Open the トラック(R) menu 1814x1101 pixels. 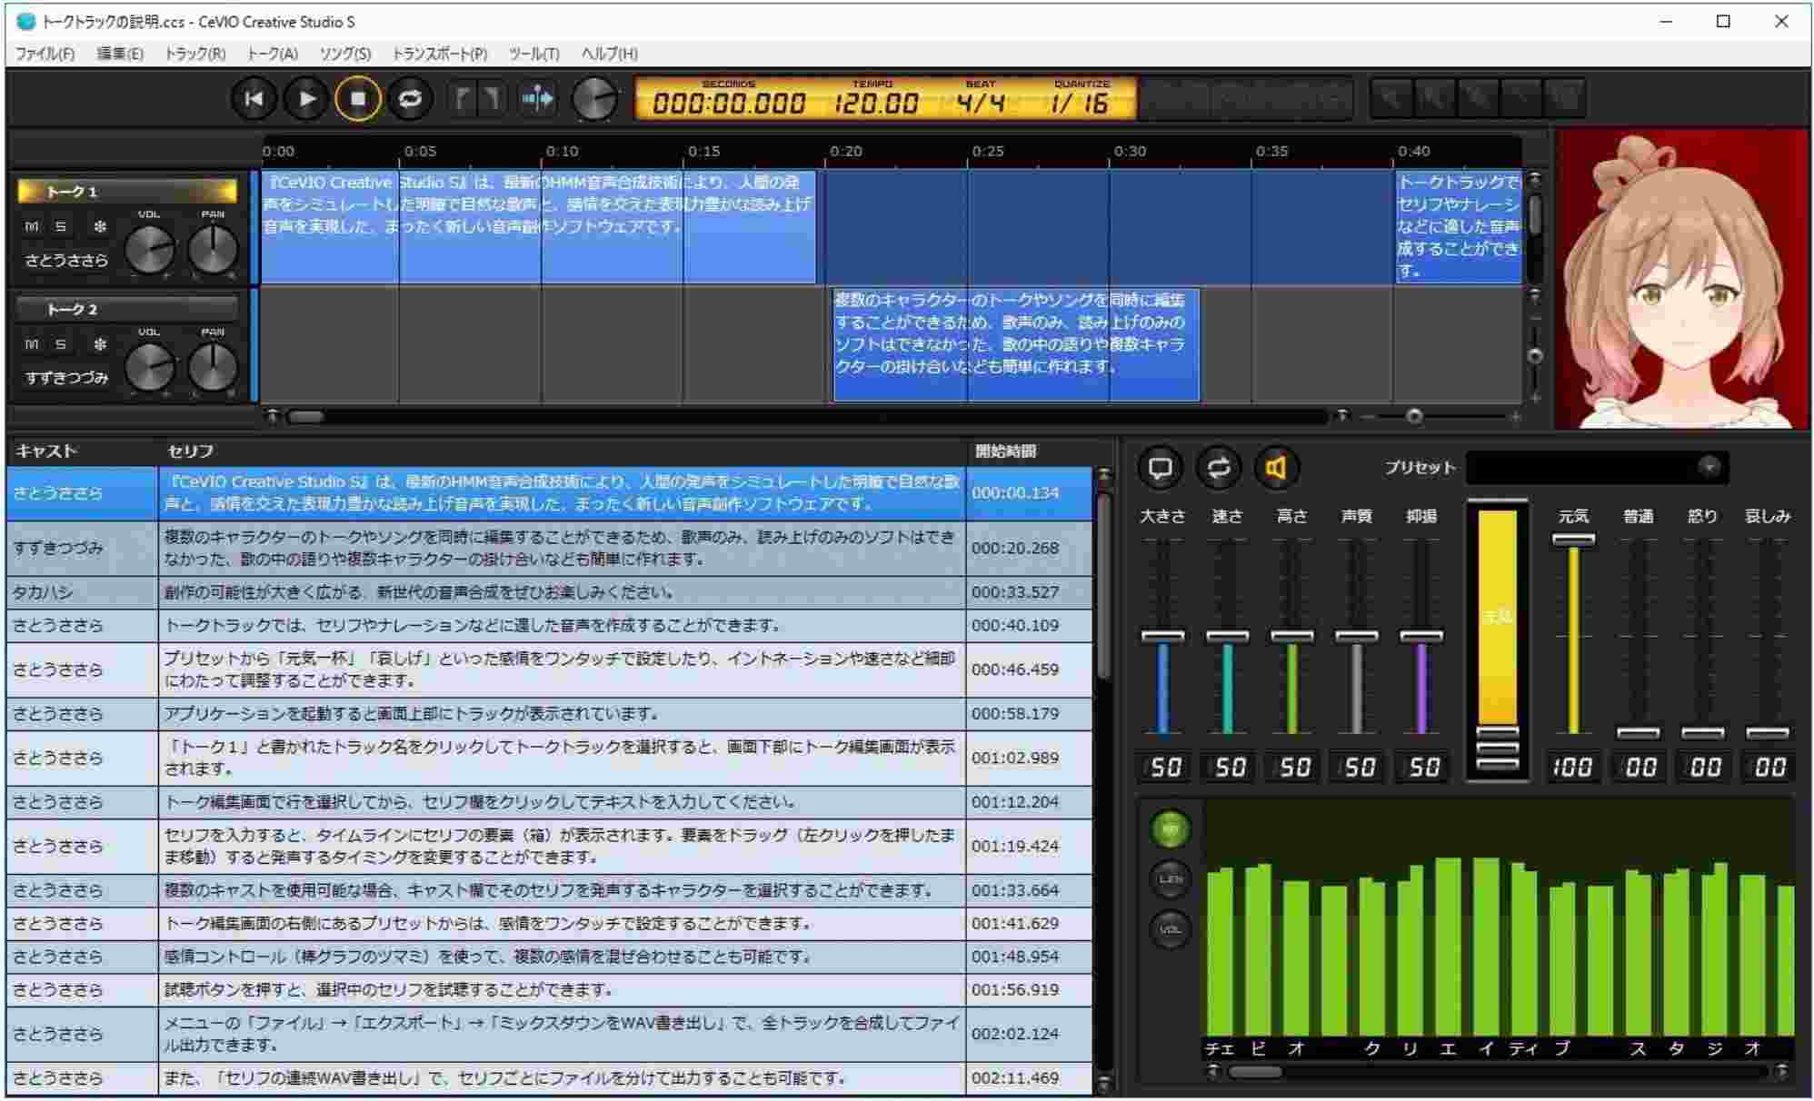coord(194,54)
